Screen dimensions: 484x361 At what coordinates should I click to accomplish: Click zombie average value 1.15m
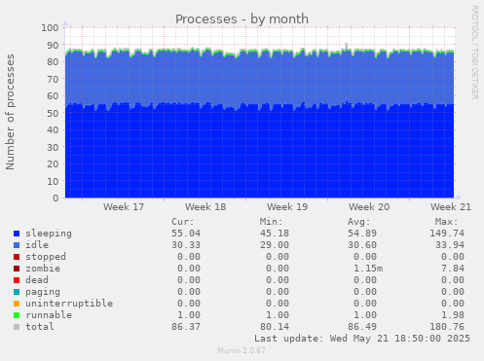[368, 269]
